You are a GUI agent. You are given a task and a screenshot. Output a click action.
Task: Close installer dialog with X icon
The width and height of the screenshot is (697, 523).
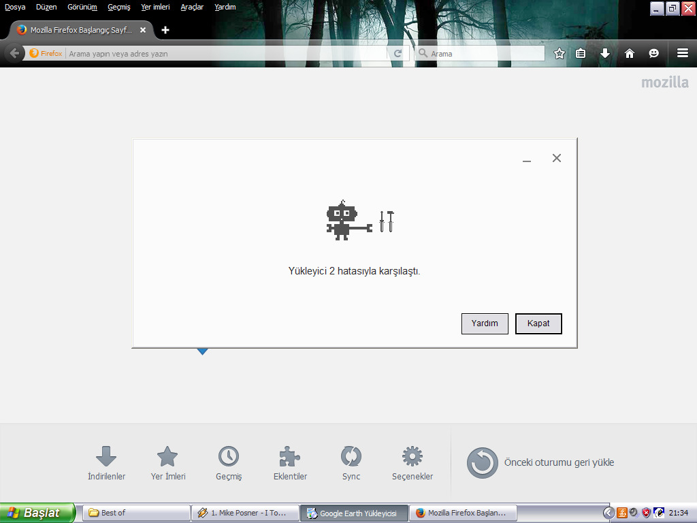[557, 158]
